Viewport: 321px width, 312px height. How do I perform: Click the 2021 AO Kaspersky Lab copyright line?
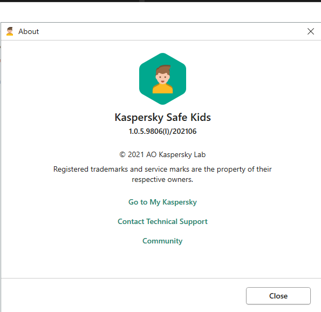tap(162, 155)
